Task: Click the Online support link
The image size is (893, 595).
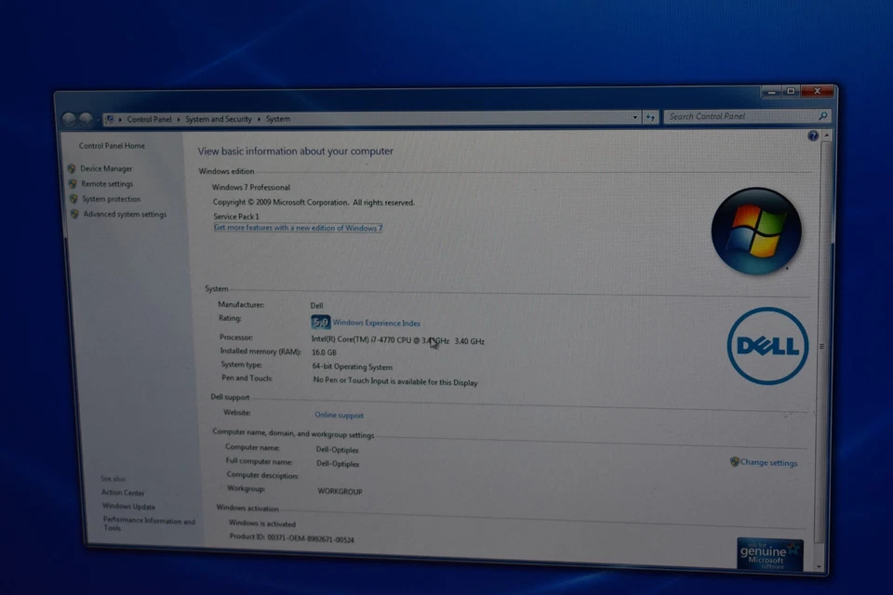Action: (x=339, y=415)
